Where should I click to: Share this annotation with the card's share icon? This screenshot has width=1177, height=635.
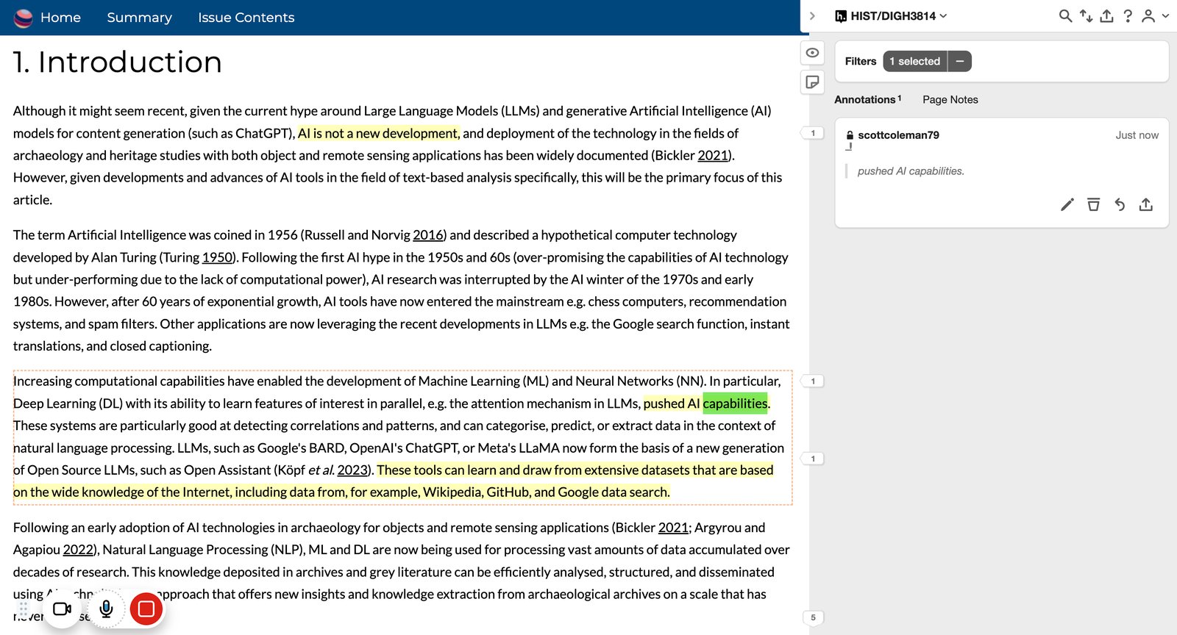click(1146, 204)
